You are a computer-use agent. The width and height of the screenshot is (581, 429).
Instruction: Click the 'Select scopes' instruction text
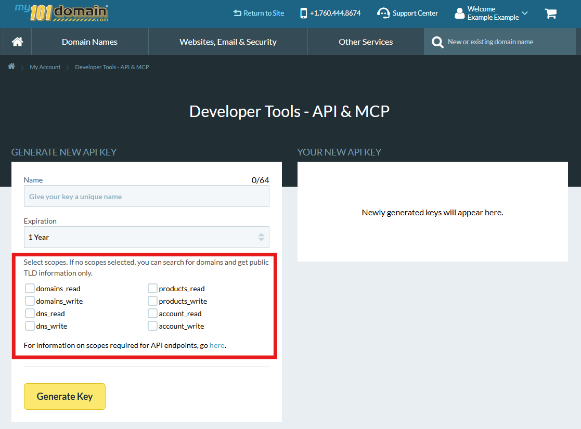tap(146, 267)
